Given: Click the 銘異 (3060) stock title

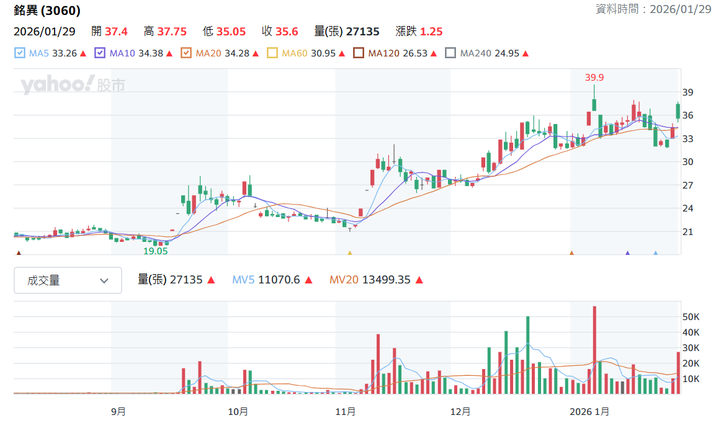Looking at the screenshot, I should tap(47, 10).
